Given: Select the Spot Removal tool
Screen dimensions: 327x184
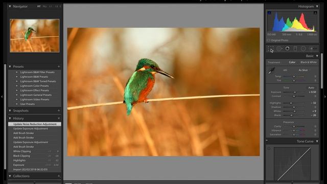Looking at the screenshot, I should (x=279, y=49).
